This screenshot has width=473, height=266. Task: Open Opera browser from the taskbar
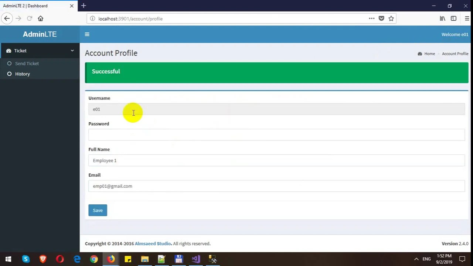click(x=60, y=259)
